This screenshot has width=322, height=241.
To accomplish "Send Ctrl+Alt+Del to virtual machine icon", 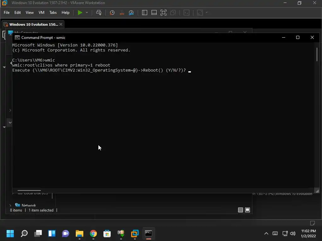I will pyautogui.click(x=99, y=13).
